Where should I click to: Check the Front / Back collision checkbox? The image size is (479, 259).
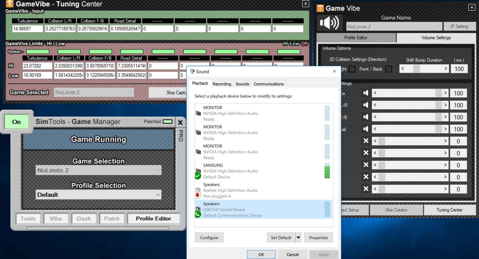tap(389, 69)
